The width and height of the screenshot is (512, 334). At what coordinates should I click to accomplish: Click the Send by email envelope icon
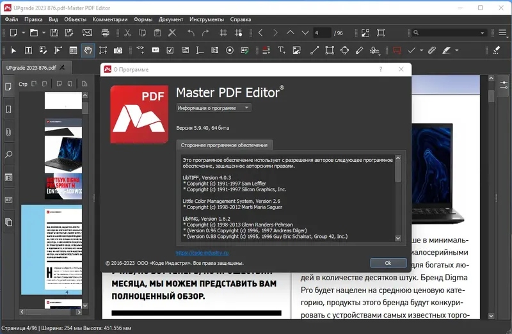(x=87, y=33)
